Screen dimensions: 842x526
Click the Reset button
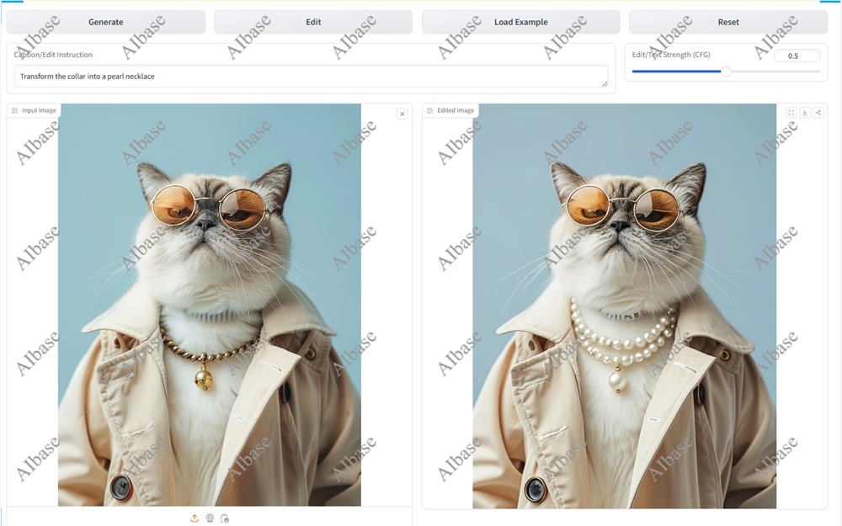pos(728,22)
